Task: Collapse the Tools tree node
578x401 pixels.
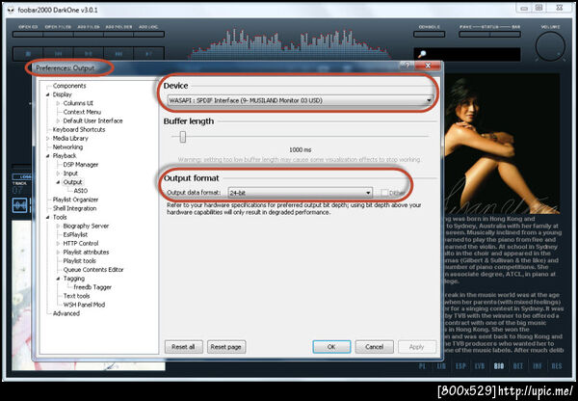Action: (47, 217)
